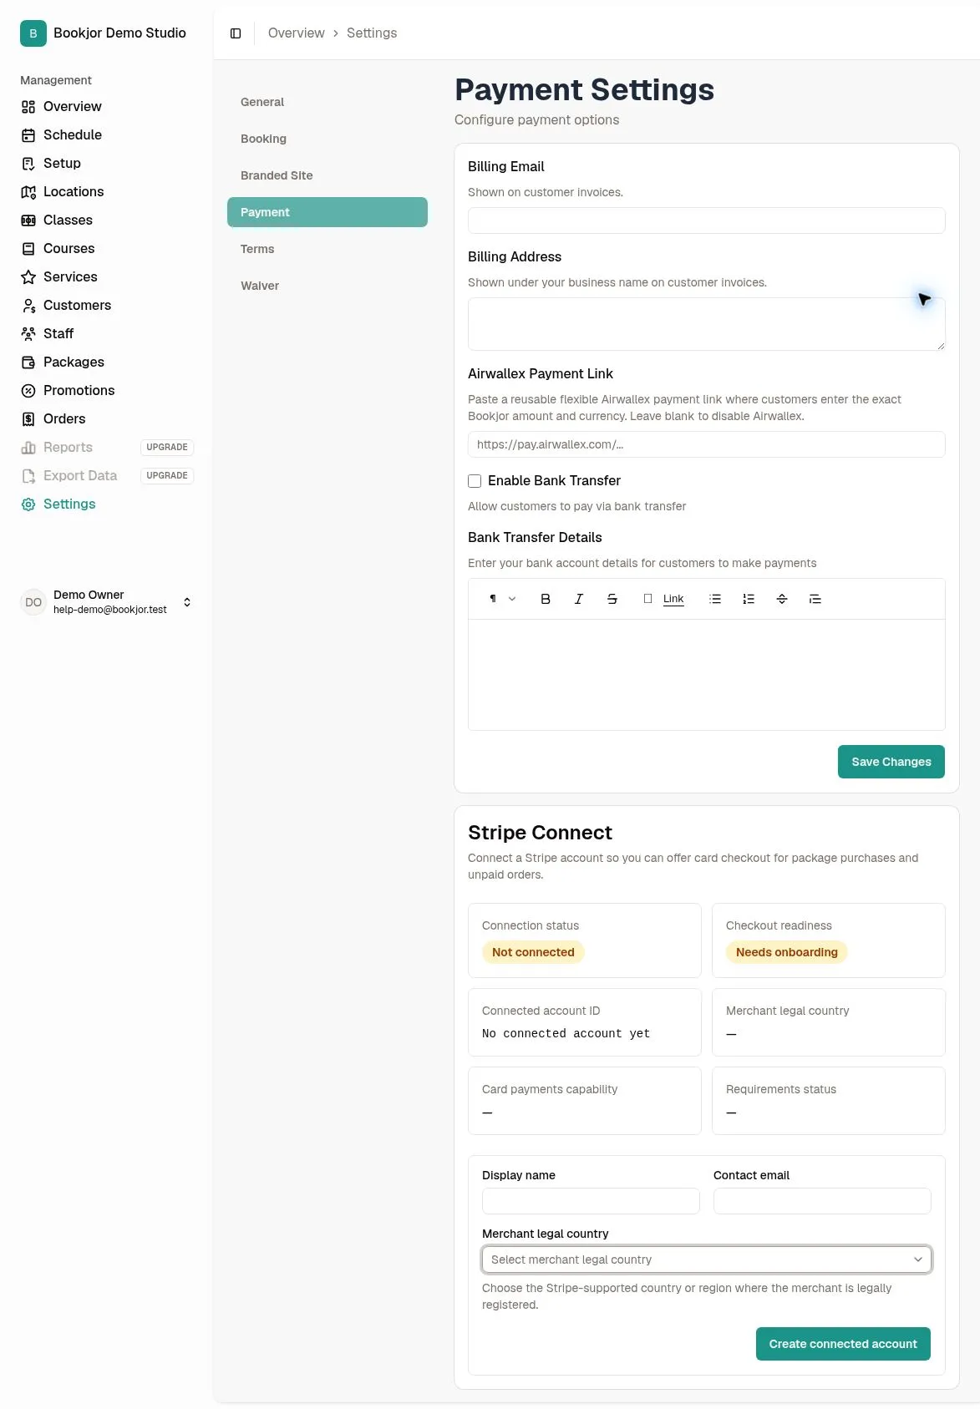Click the Overview breadcrumb link
Image resolution: width=980 pixels, height=1409 pixels.
297,33
